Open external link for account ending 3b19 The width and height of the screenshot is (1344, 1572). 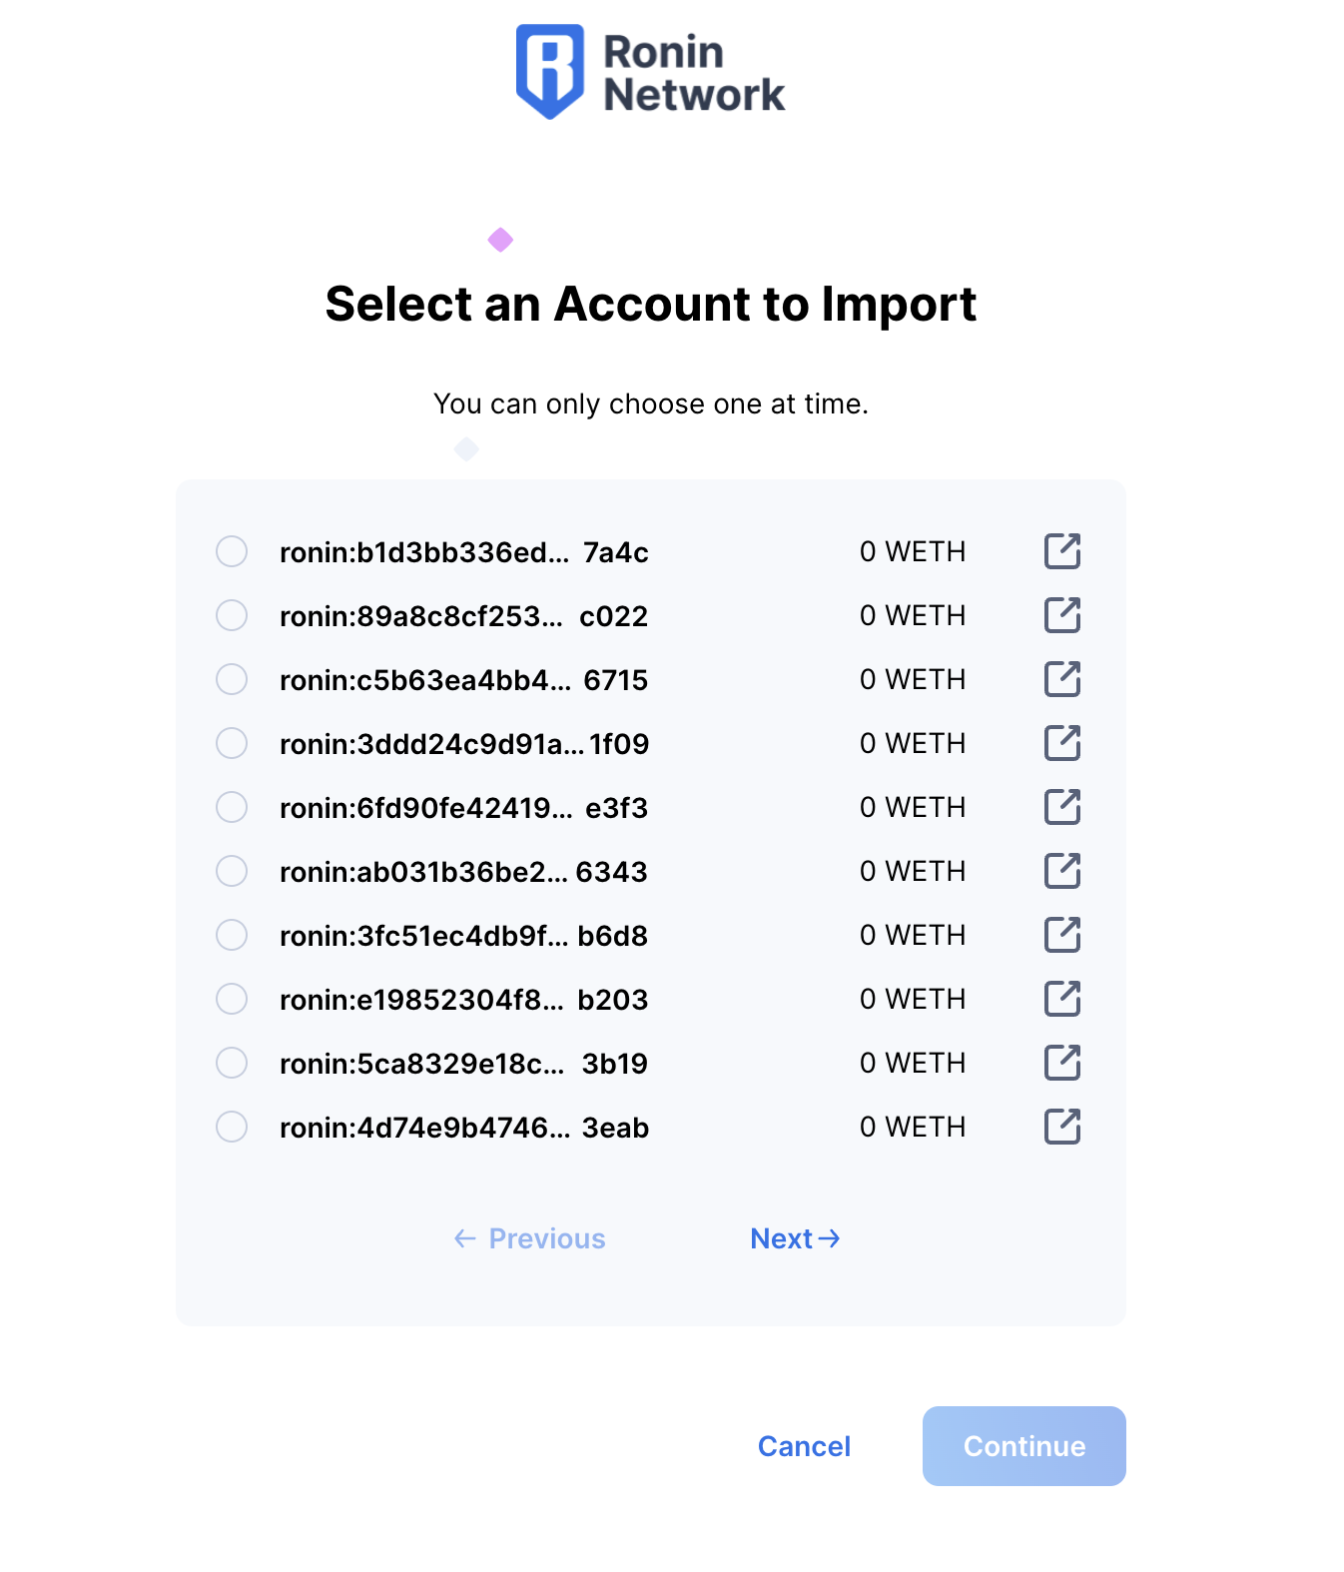[1062, 1063]
